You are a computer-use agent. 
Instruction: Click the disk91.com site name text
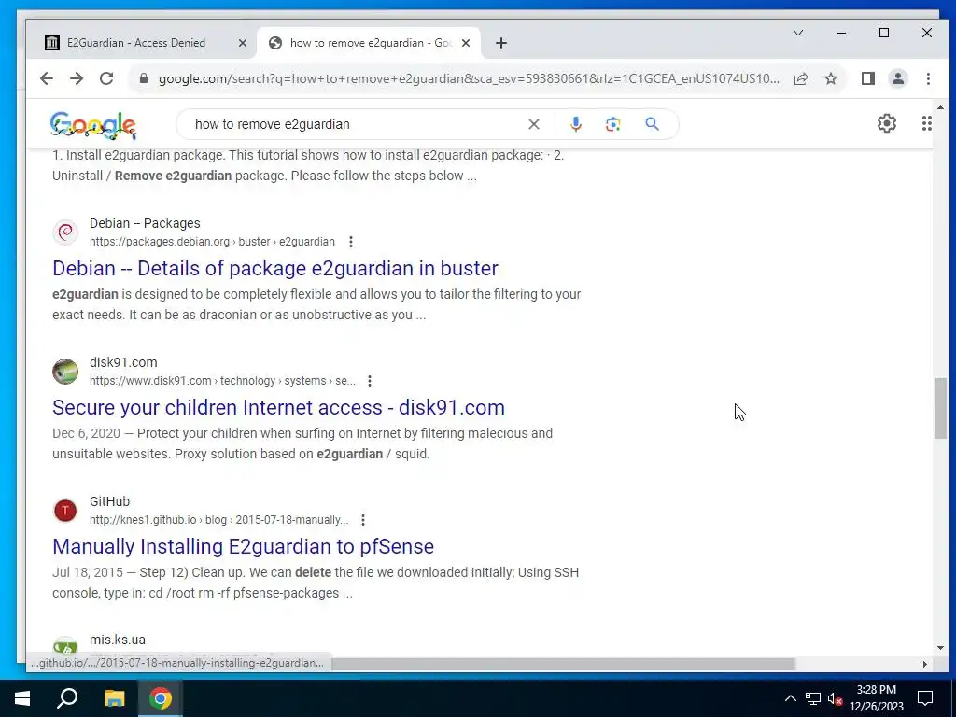click(123, 362)
